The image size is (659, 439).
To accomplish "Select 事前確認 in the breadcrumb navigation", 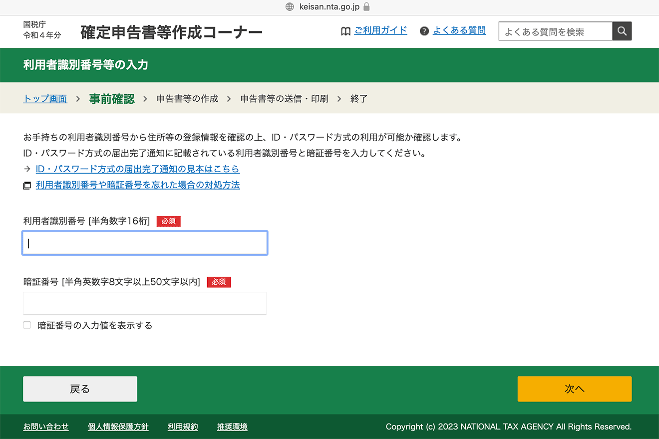I will [x=112, y=98].
